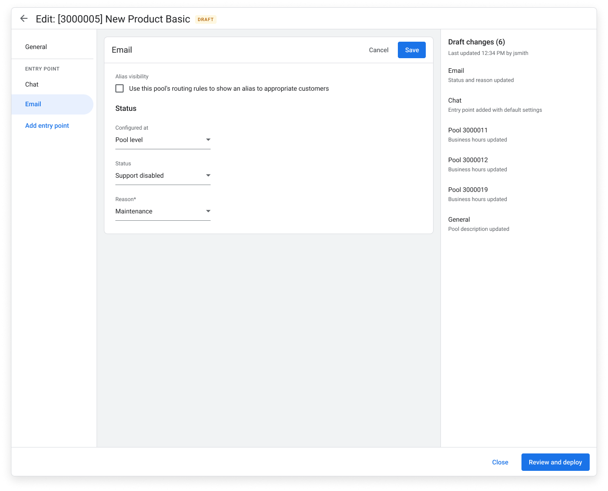Click the ENTRY POINT section label
The height and width of the screenshot is (491, 608).
tap(42, 69)
